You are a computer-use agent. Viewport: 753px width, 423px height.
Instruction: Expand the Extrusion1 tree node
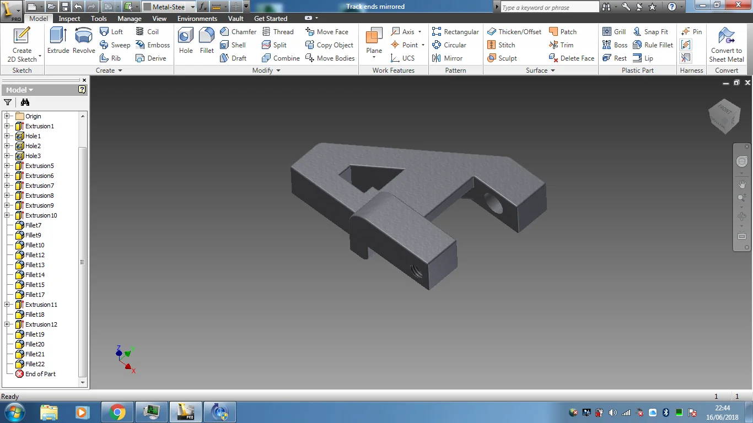point(7,126)
